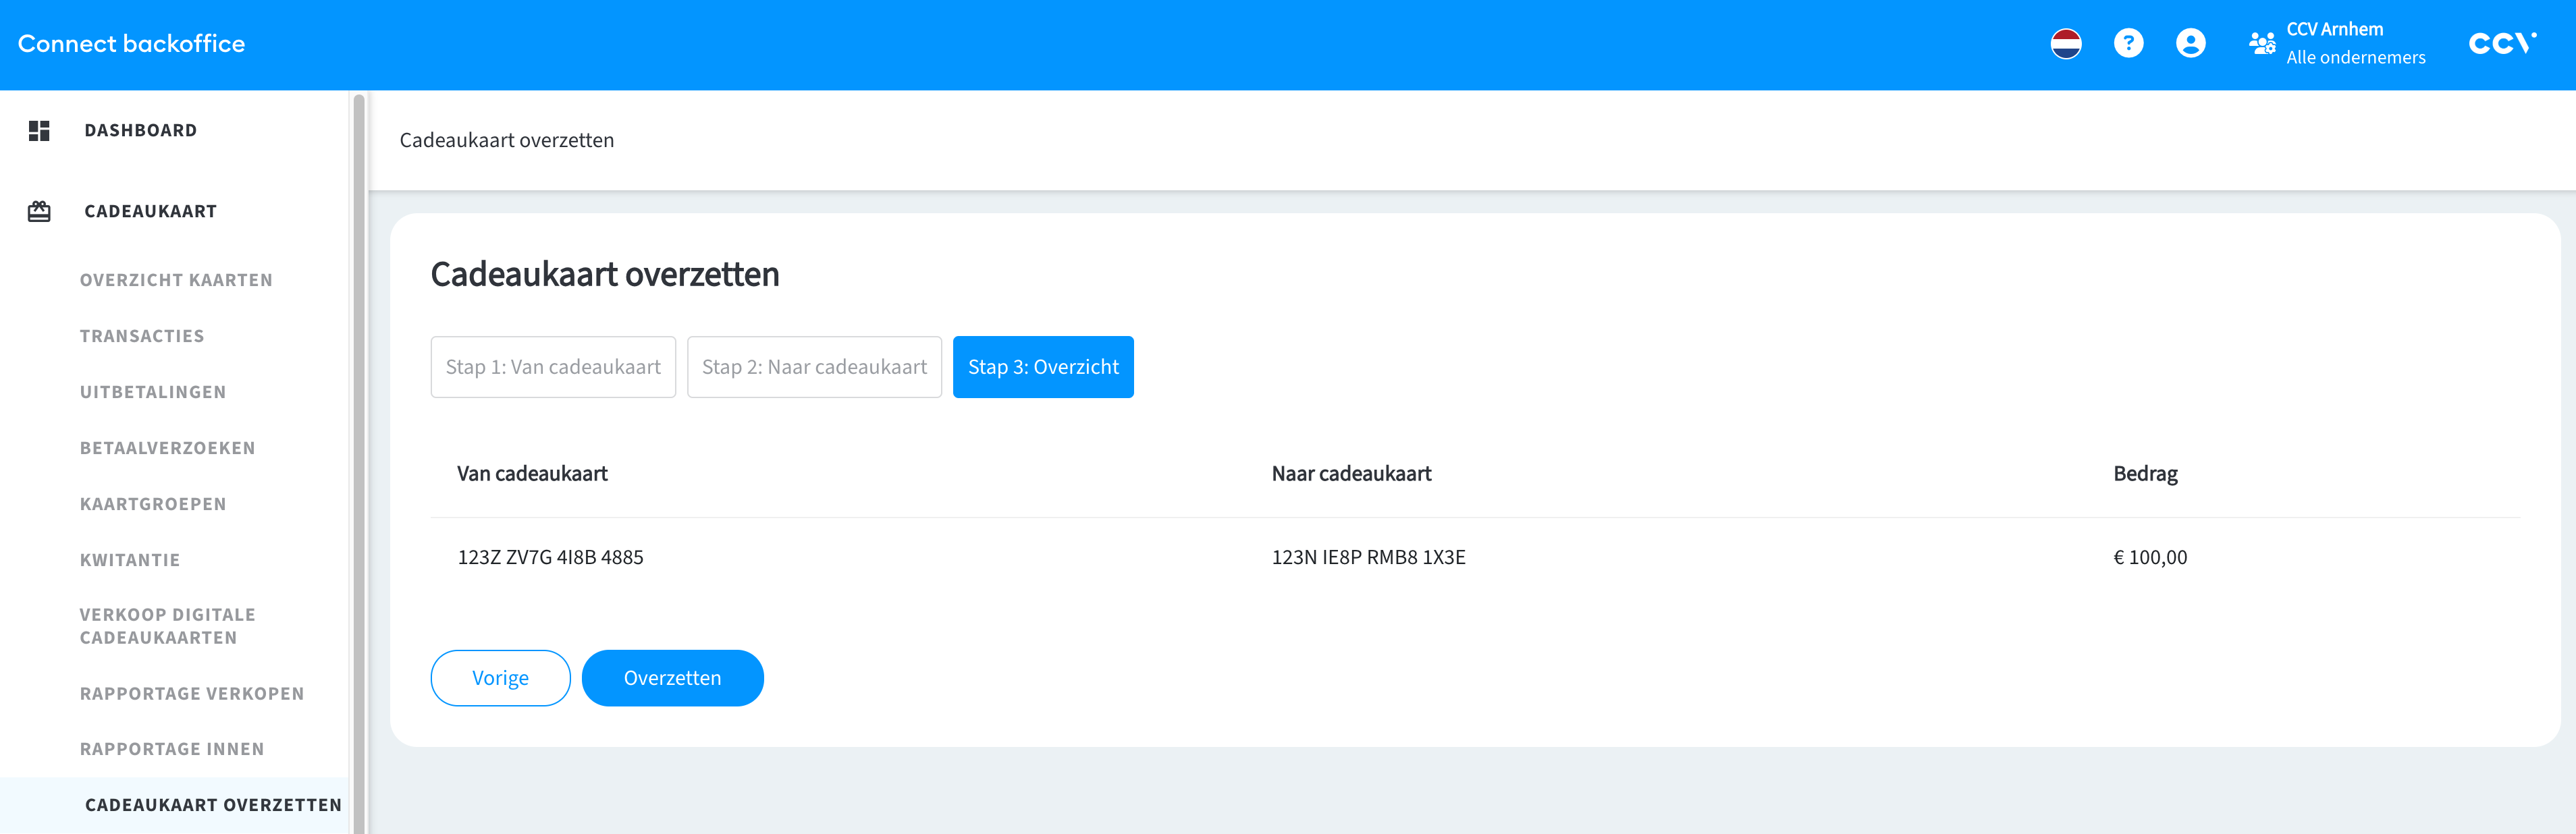
Task: Open the user account profile icon
Action: [x=2190, y=44]
